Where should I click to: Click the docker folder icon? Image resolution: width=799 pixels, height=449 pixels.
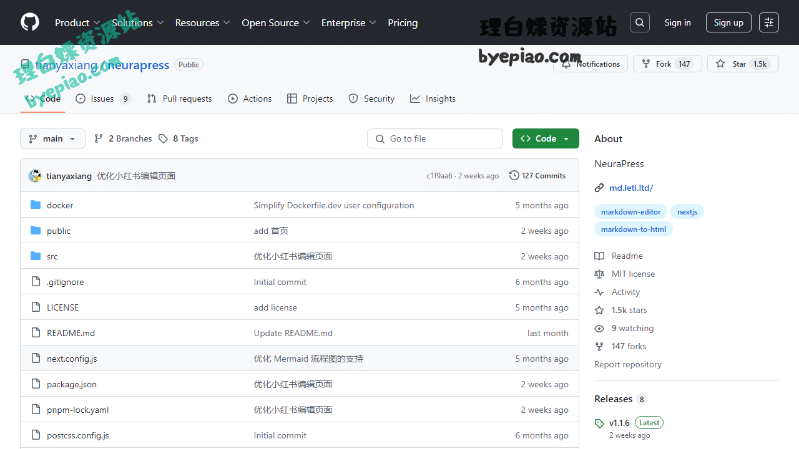(36, 205)
